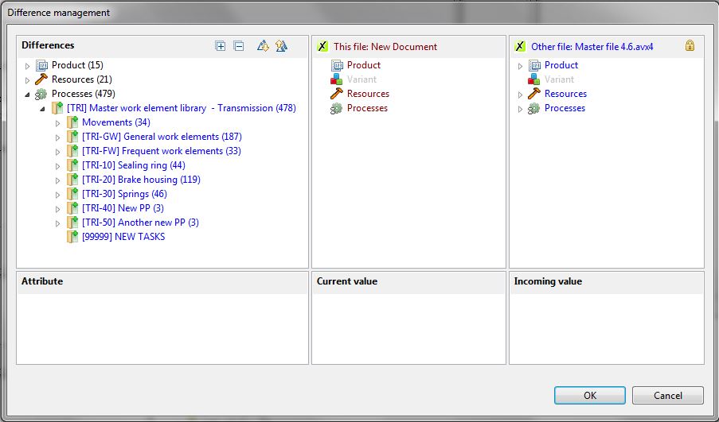Expand Processes in Other file panel
The height and width of the screenshot is (422, 719).
(521, 109)
